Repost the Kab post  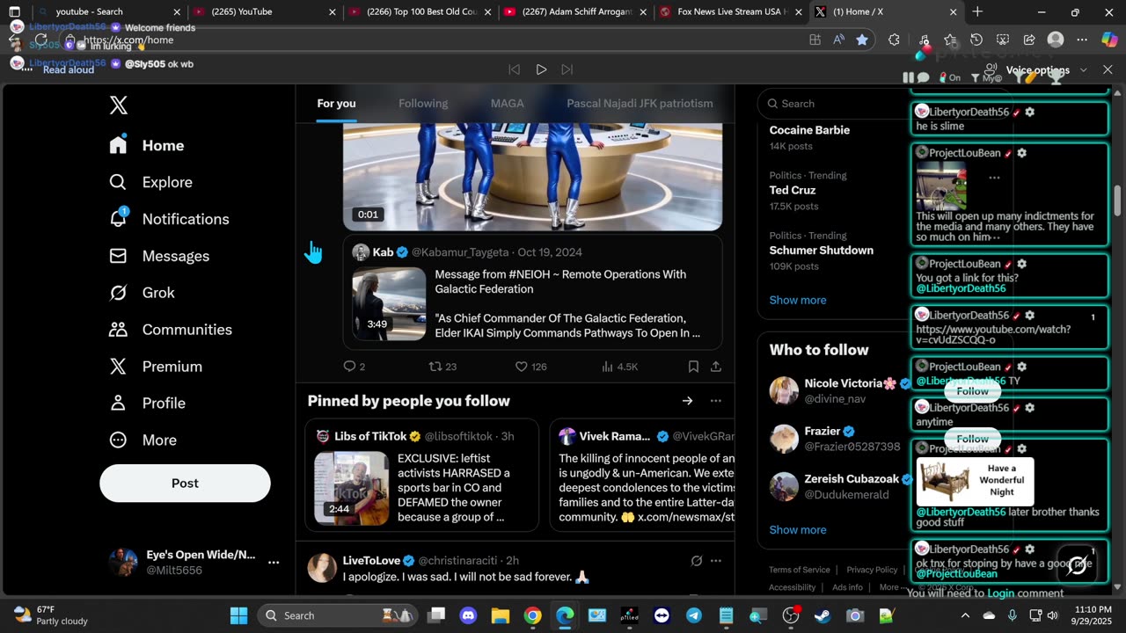coord(435,367)
